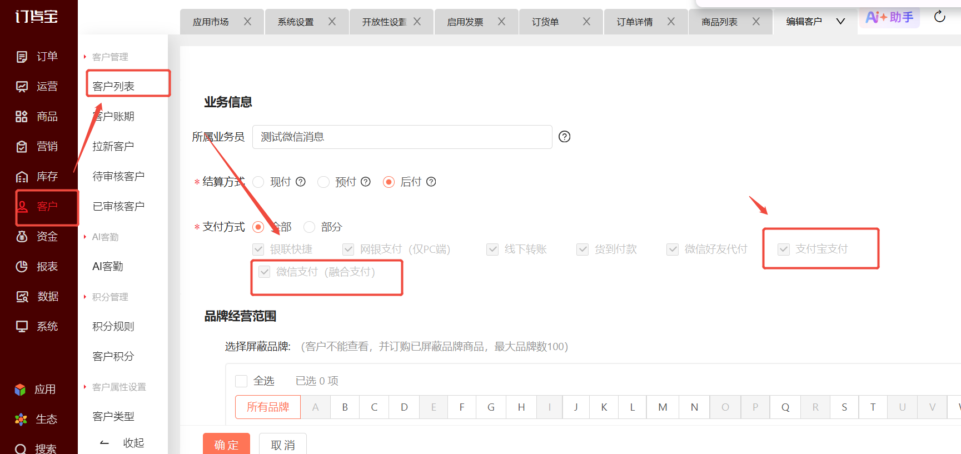Toggle the 支付宝支付 checkbox
This screenshot has width=961, height=454.
click(x=784, y=249)
